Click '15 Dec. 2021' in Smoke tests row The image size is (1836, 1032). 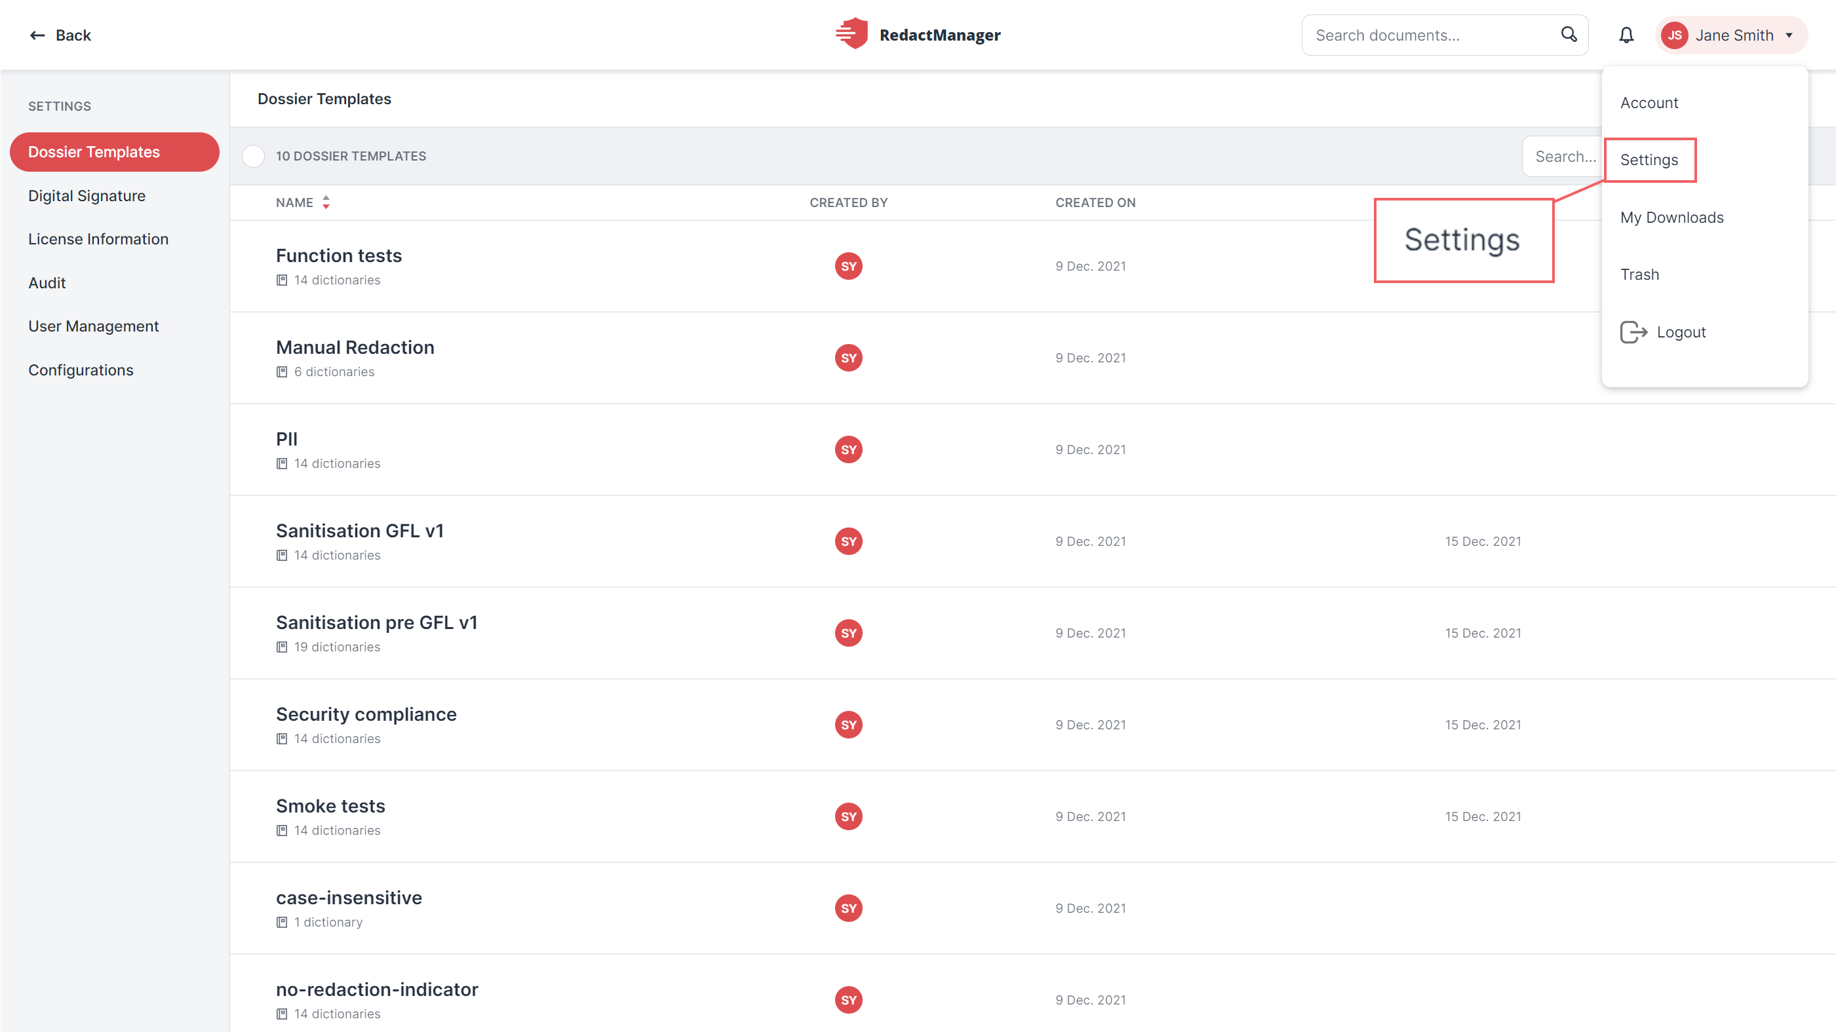(1483, 817)
